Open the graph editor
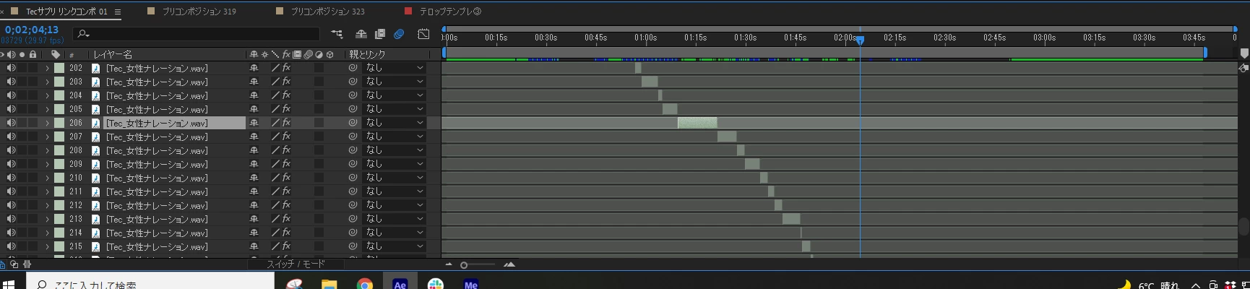This screenshot has width=1250, height=289. tap(424, 34)
